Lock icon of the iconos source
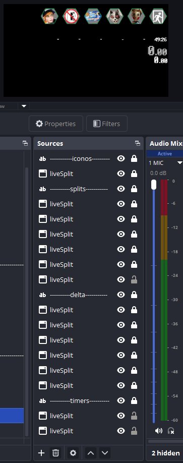 [134, 158]
